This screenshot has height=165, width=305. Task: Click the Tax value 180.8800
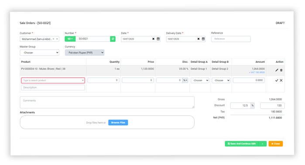(276, 112)
